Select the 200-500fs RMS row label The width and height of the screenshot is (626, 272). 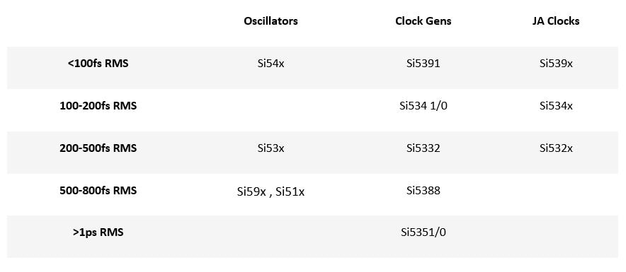(98, 148)
